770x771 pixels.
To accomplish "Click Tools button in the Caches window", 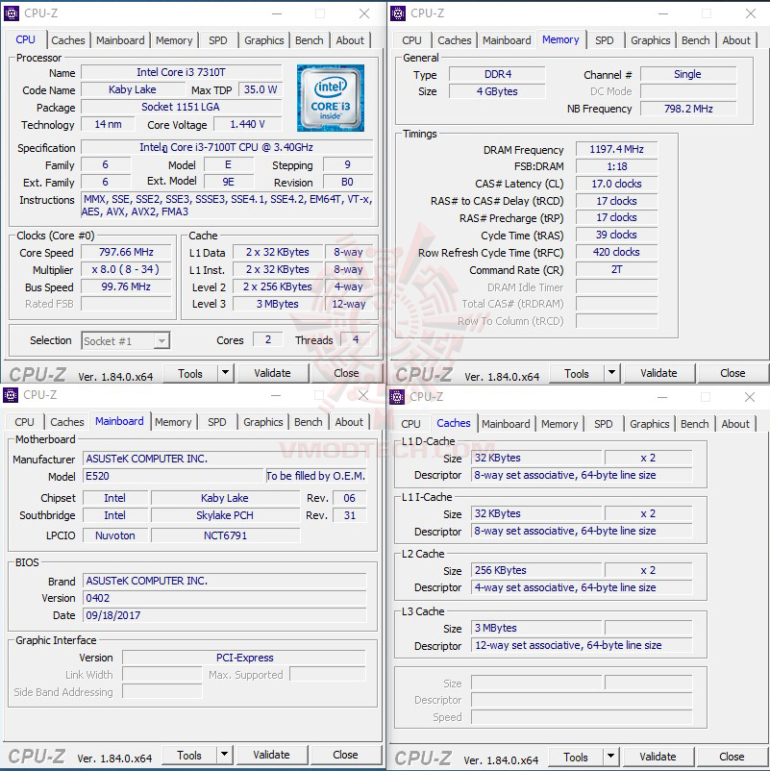I will click(x=576, y=757).
